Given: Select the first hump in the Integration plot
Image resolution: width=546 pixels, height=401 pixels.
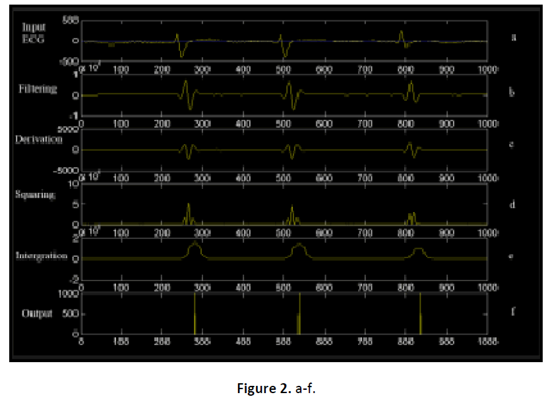Looking at the screenshot, I should (x=194, y=250).
